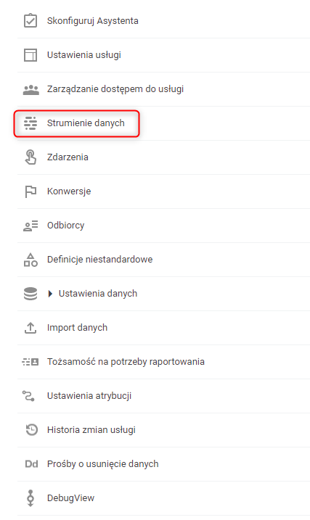This screenshot has width=310, height=520.
Task: Click the DebugView icon
Action: pyautogui.click(x=30, y=498)
